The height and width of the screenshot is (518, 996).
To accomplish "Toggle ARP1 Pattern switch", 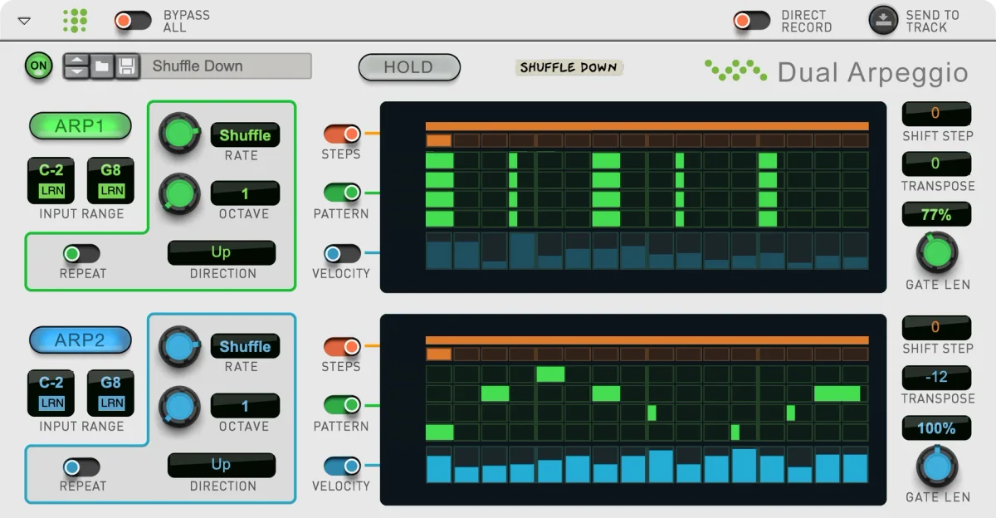I will [342, 193].
